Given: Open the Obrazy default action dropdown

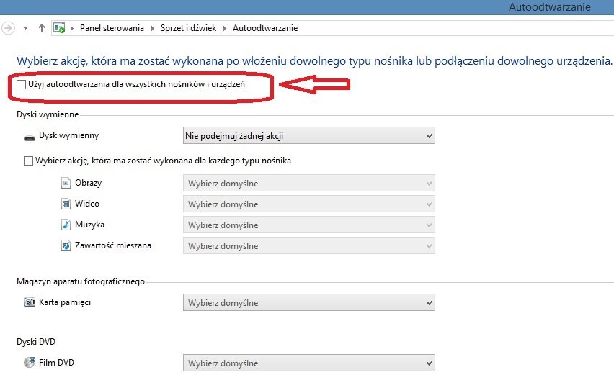Looking at the screenshot, I should tap(309, 183).
